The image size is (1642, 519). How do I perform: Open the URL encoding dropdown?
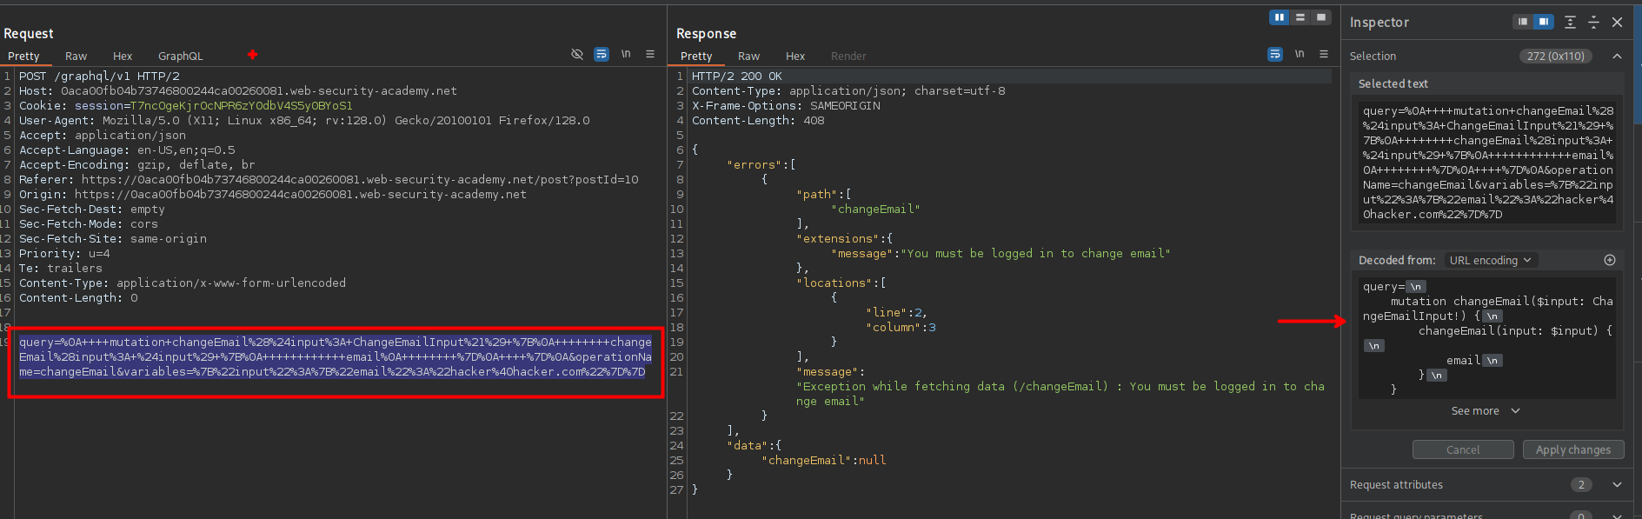click(x=1490, y=260)
